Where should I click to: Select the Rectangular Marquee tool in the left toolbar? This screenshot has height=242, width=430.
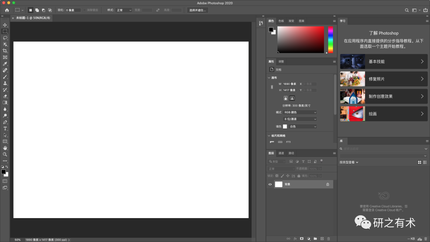5,31
